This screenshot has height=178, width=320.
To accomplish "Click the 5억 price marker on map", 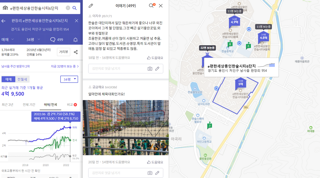I will pyautogui.click(x=240, y=84).
